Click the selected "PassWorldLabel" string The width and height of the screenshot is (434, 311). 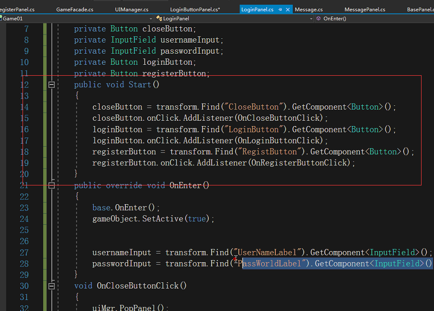point(269,264)
